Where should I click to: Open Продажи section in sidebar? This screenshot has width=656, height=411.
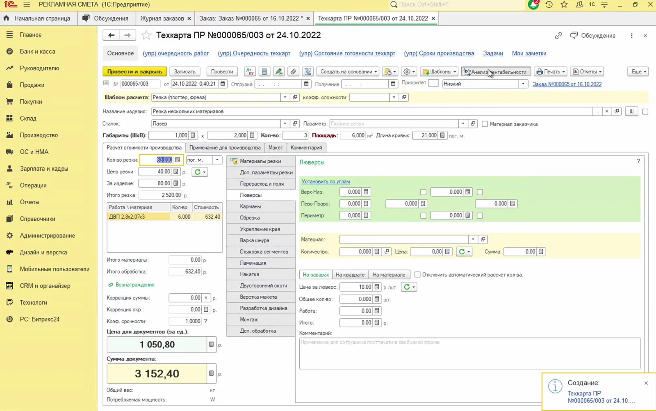[x=32, y=85]
